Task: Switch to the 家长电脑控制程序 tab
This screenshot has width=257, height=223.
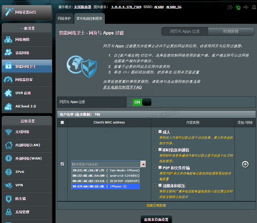Action: click(89, 18)
